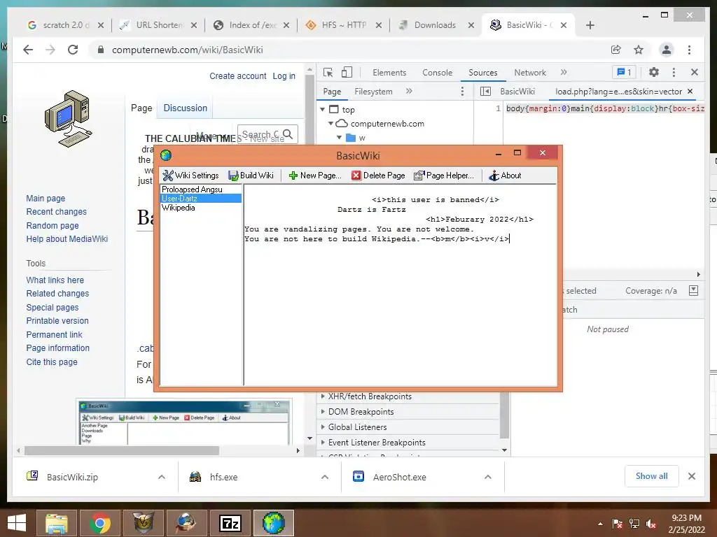Show more Sources navigator tabs
717x537 pixels.
coord(409,92)
